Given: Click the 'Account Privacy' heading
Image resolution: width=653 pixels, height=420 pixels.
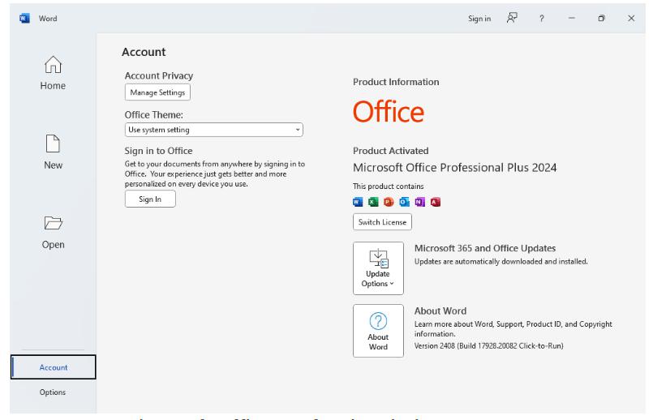Looking at the screenshot, I should (x=159, y=75).
